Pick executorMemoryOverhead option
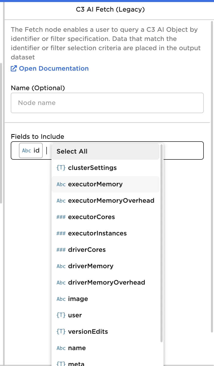The image size is (214, 366). [111, 201]
